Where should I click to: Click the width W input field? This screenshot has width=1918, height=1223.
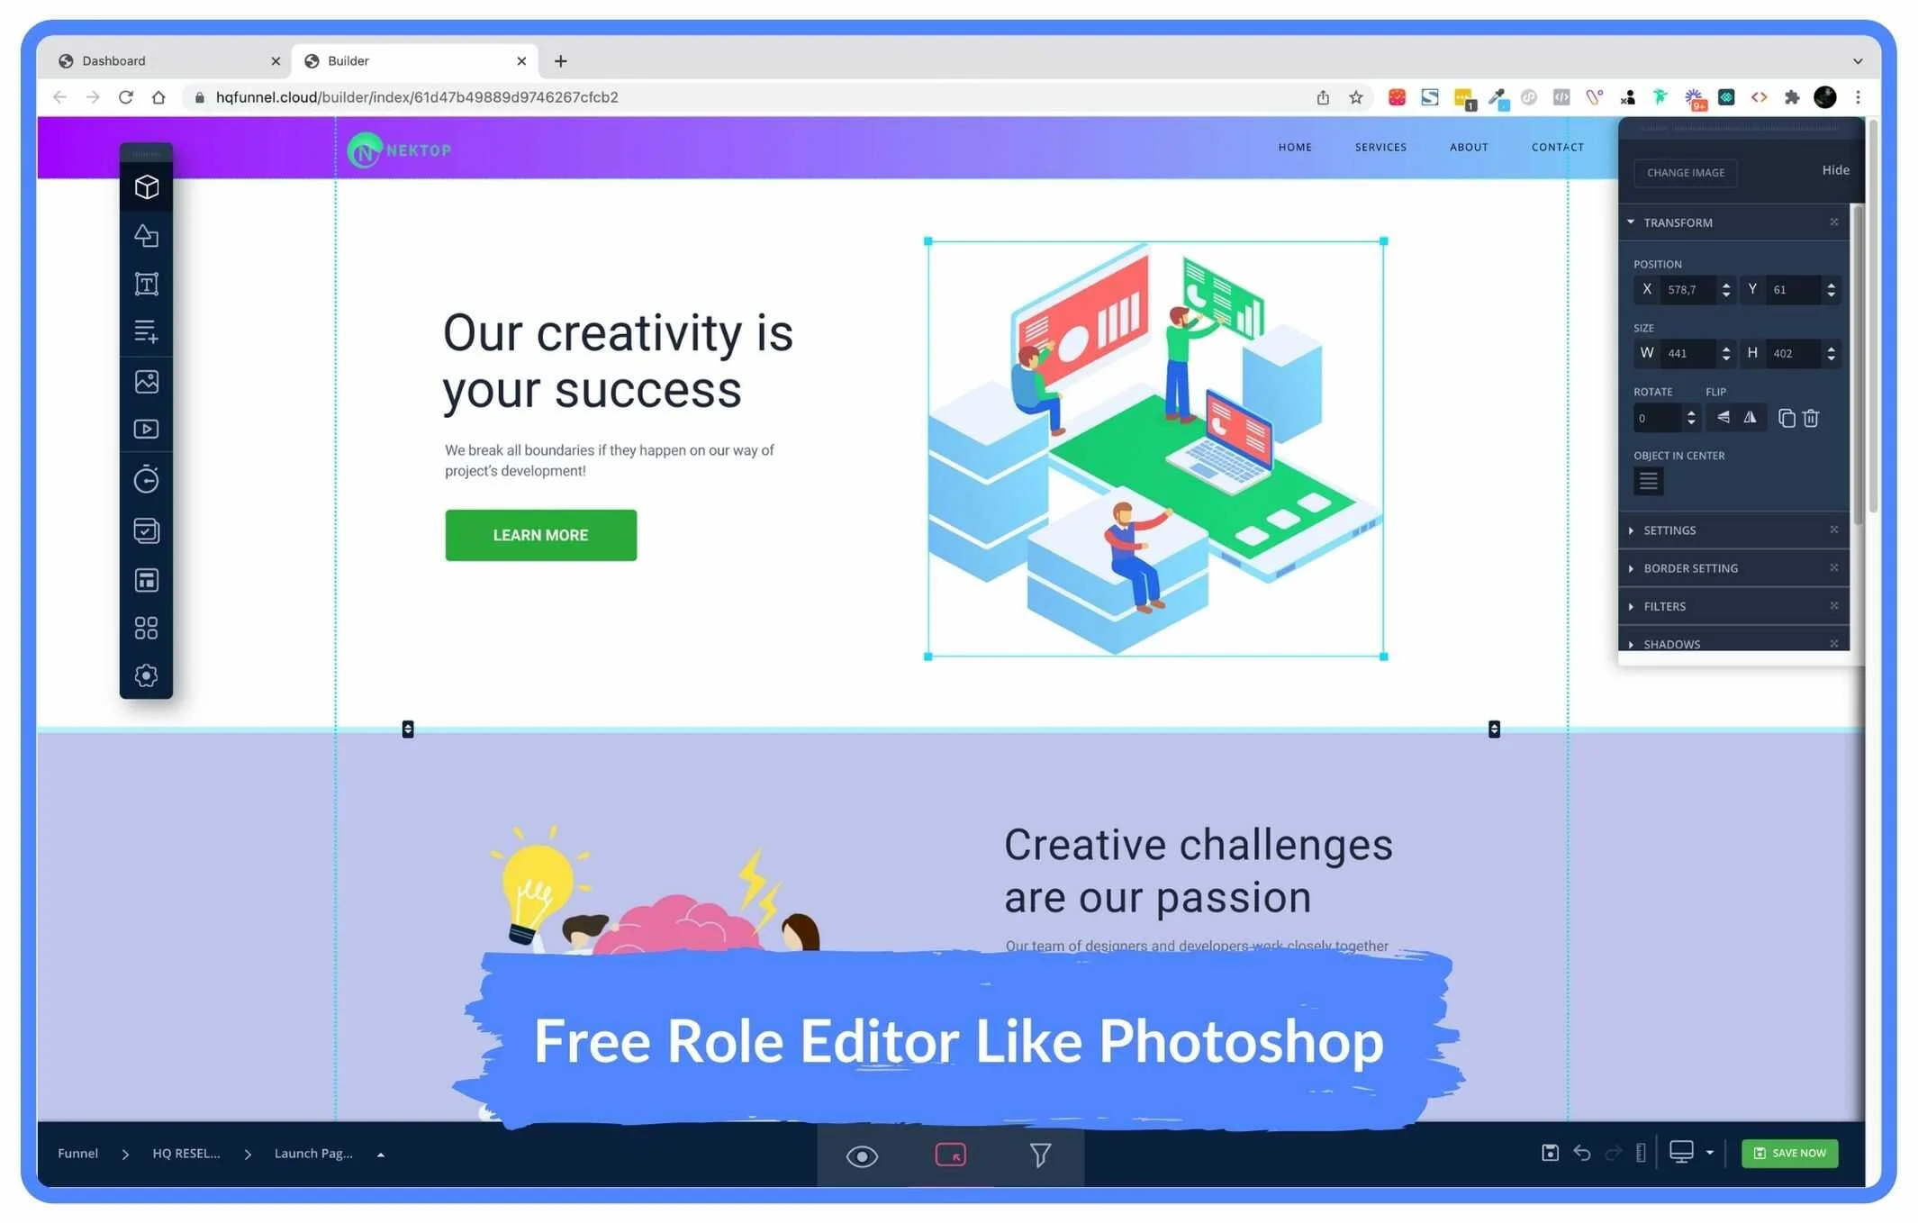pyautogui.click(x=1685, y=353)
